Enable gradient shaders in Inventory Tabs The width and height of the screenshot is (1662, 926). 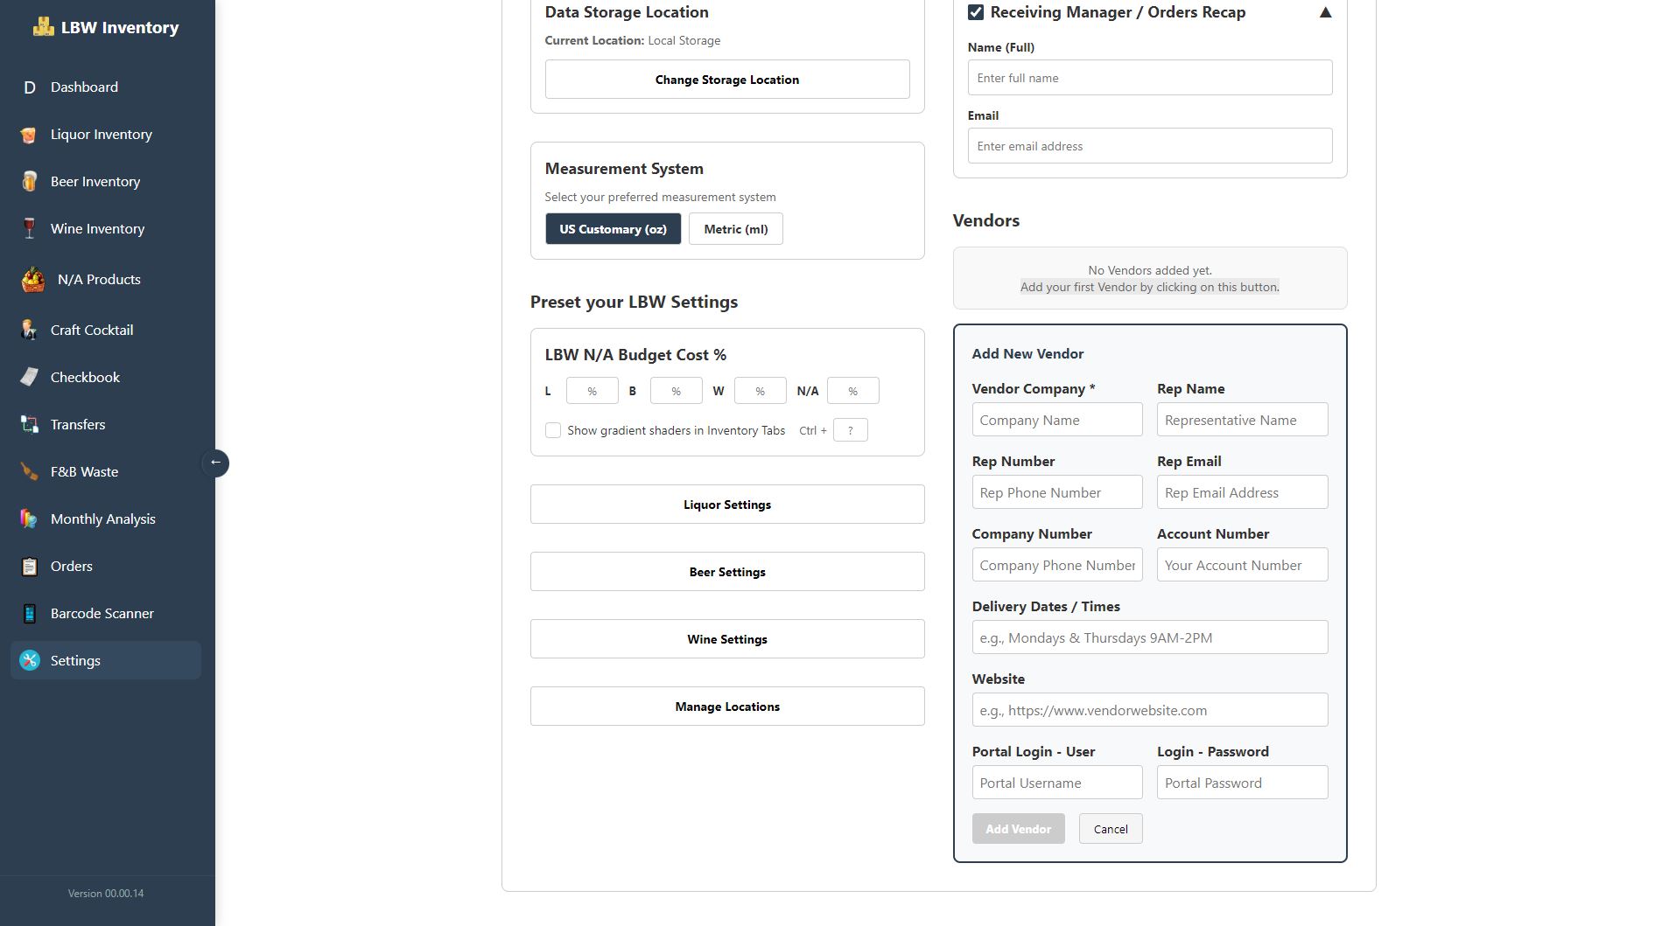[x=553, y=431]
